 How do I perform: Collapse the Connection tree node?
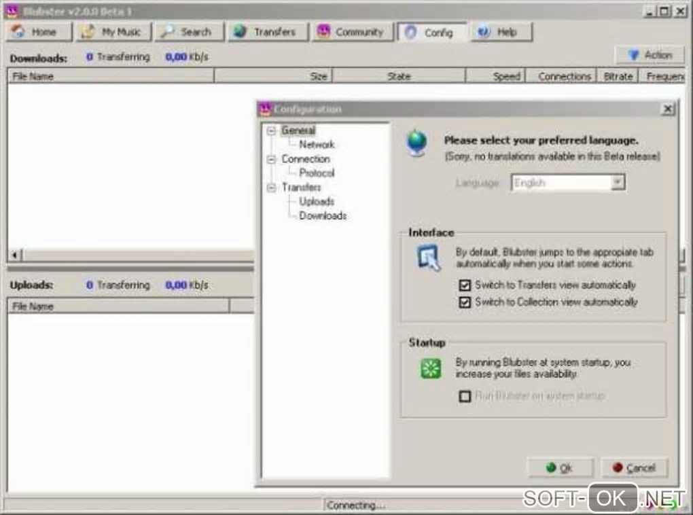(x=271, y=159)
